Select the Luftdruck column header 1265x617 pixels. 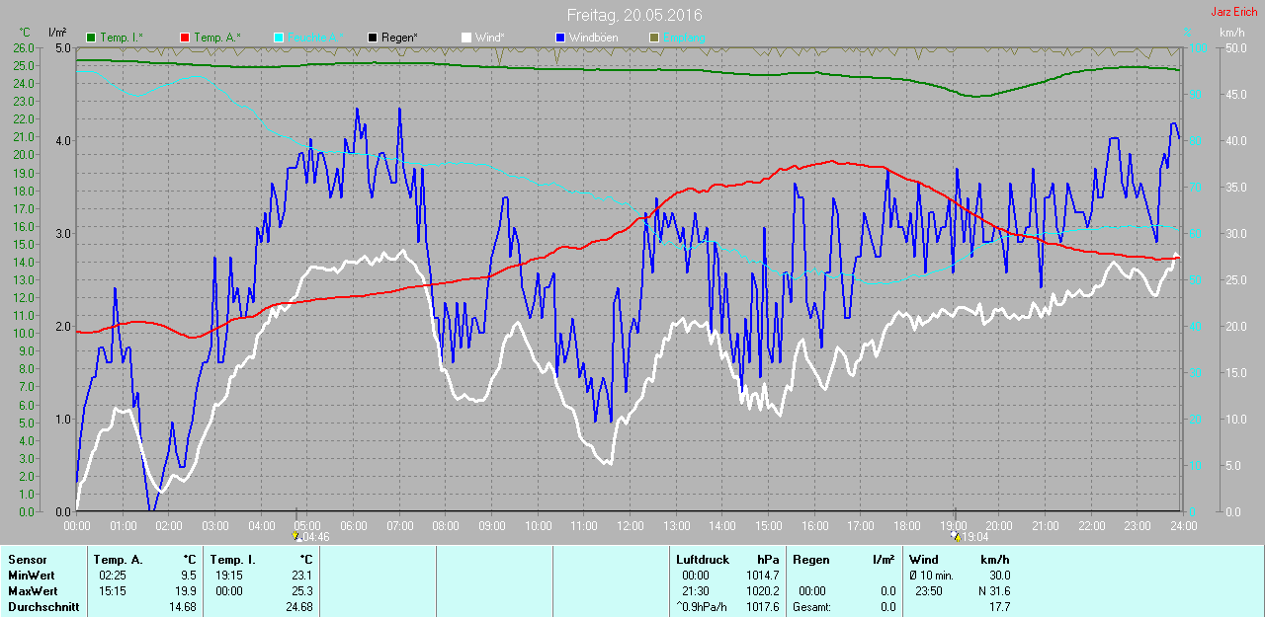pyautogui.click(x=703, y=560)
